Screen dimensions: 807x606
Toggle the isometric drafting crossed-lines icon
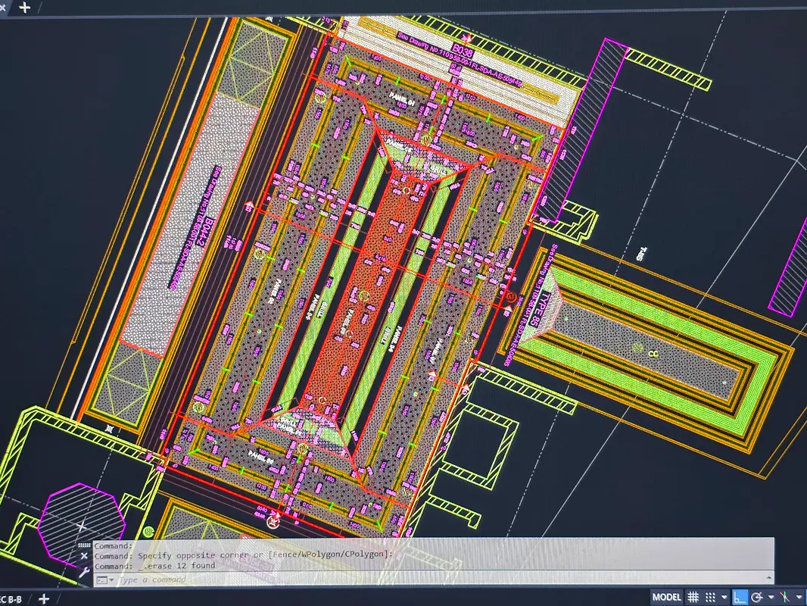click(x=785, y=597)
